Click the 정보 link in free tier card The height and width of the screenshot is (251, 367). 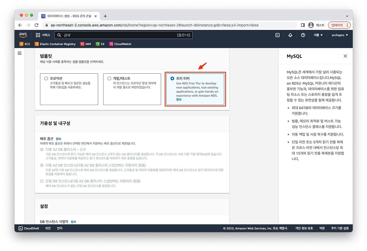(179, 100)
